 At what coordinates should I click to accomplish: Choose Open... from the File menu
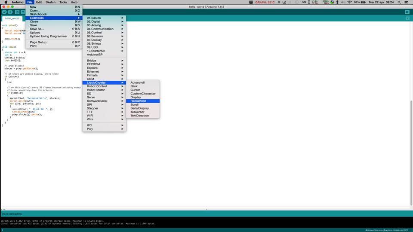click(54, 10)
